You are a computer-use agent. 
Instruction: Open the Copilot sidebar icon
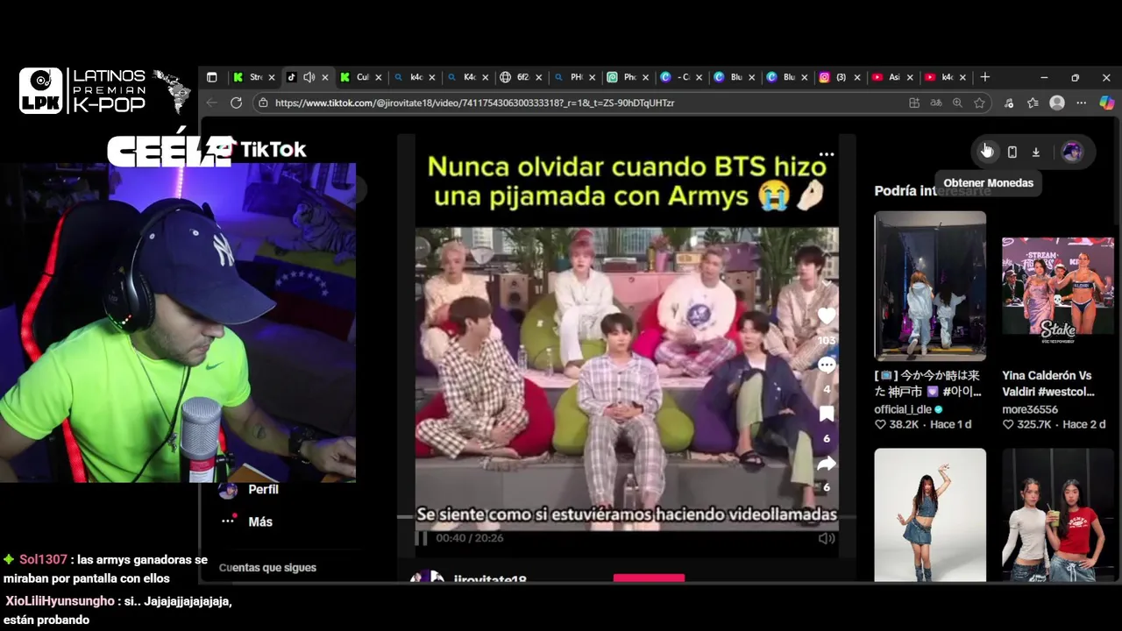[x=1106, y=103]
